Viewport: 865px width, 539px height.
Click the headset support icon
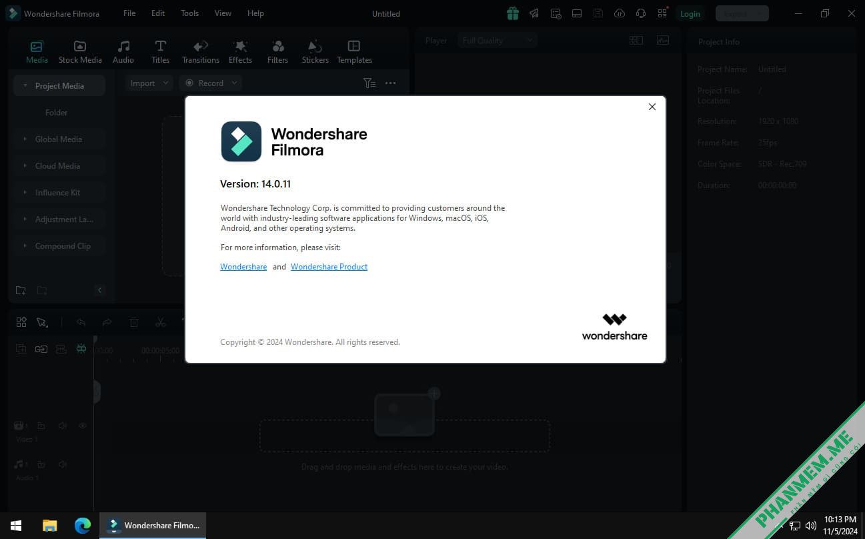(x=641, y=13)
